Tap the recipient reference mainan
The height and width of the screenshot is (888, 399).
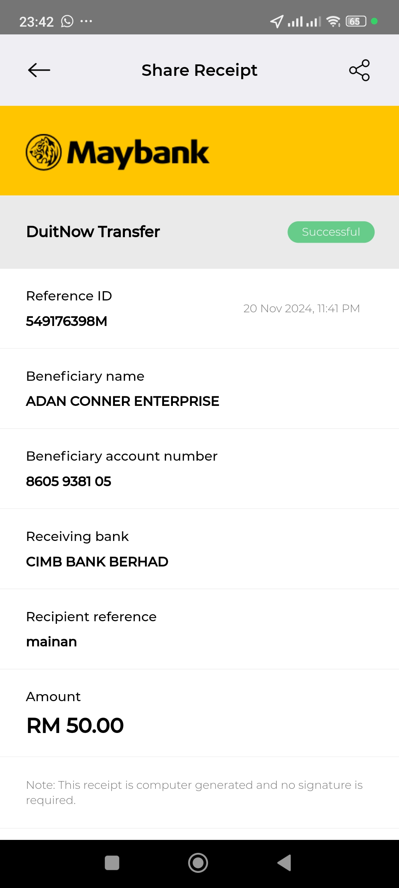[x=52, y=642]
